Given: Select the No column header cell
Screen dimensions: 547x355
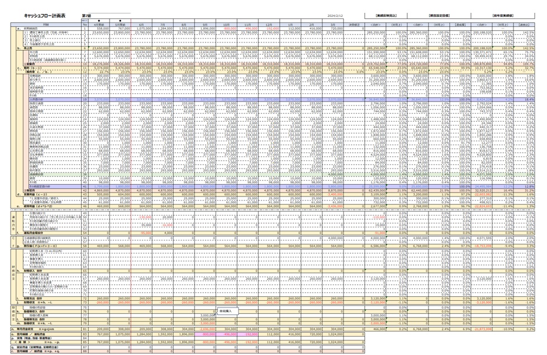Looking at the screenshot, I should (x=85, y=25).
